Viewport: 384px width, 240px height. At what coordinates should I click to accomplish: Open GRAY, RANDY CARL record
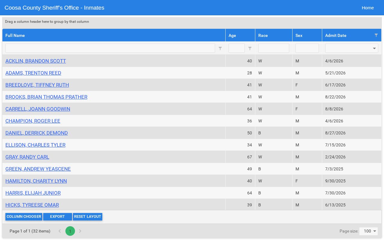[27, 157]
